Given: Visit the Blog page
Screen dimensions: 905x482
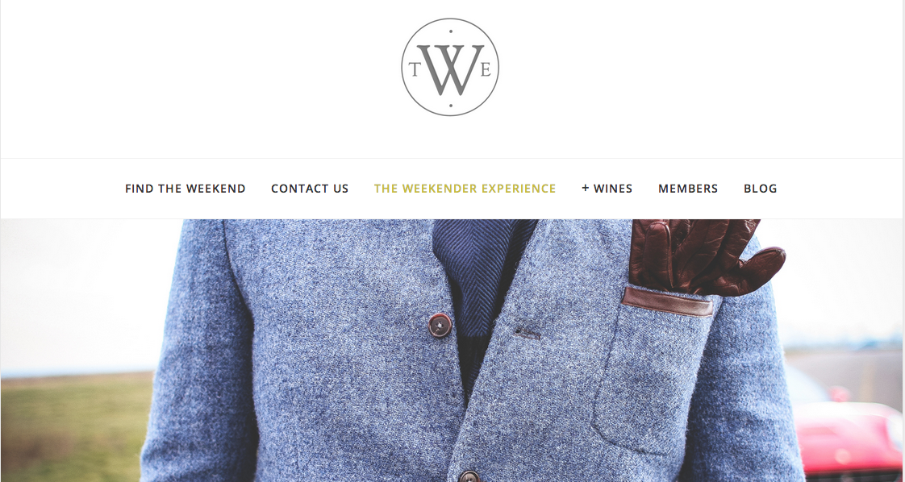Looking at the screenshot, I should tap(760, 189).
